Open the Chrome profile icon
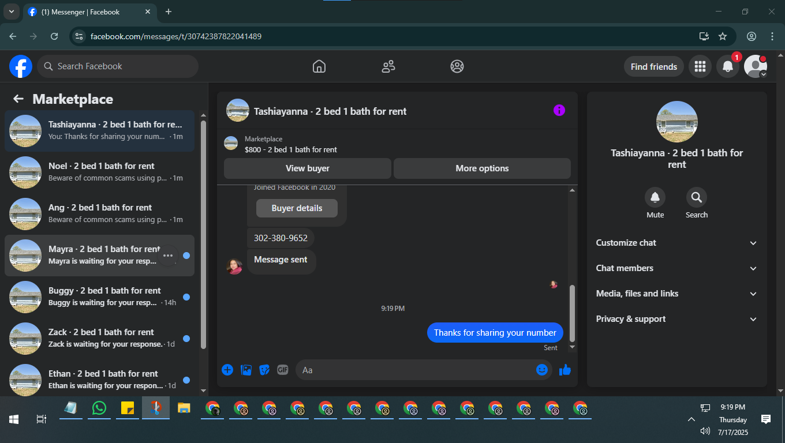785x443 pixels. point(752,36)
